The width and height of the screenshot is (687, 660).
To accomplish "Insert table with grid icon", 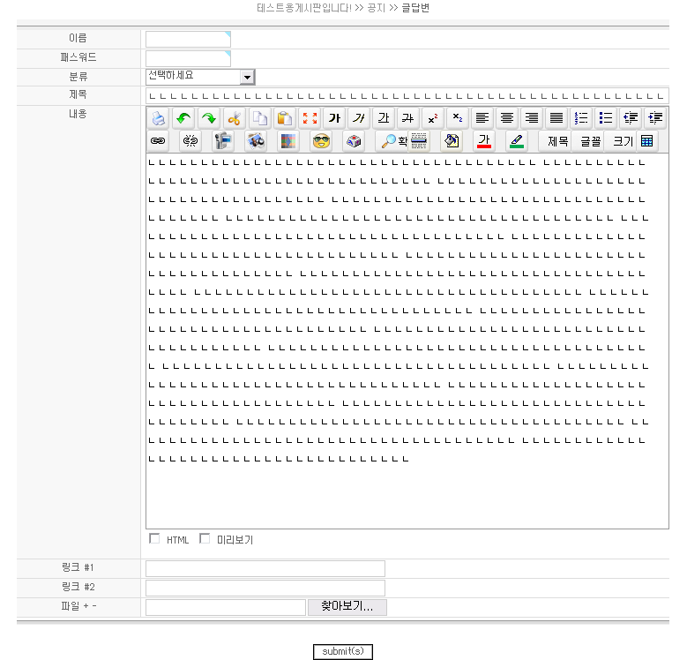I will coord(646,141).
